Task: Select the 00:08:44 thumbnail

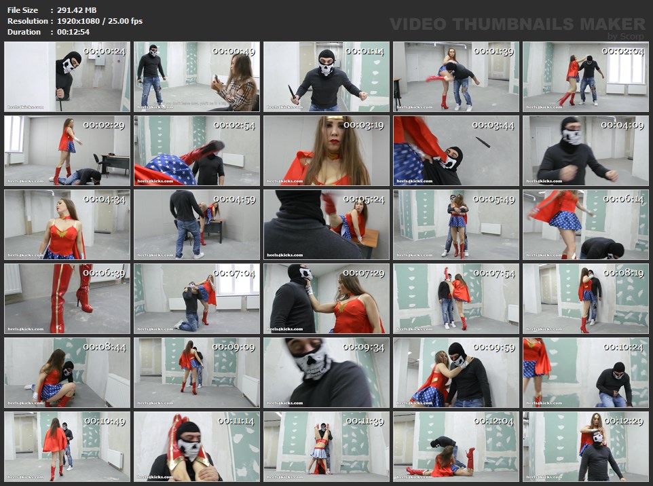Action: click(x=67, y=373)
